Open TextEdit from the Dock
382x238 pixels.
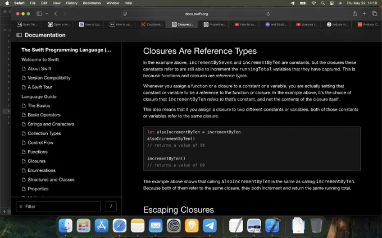pyautogui.click(x=236, y=226)
